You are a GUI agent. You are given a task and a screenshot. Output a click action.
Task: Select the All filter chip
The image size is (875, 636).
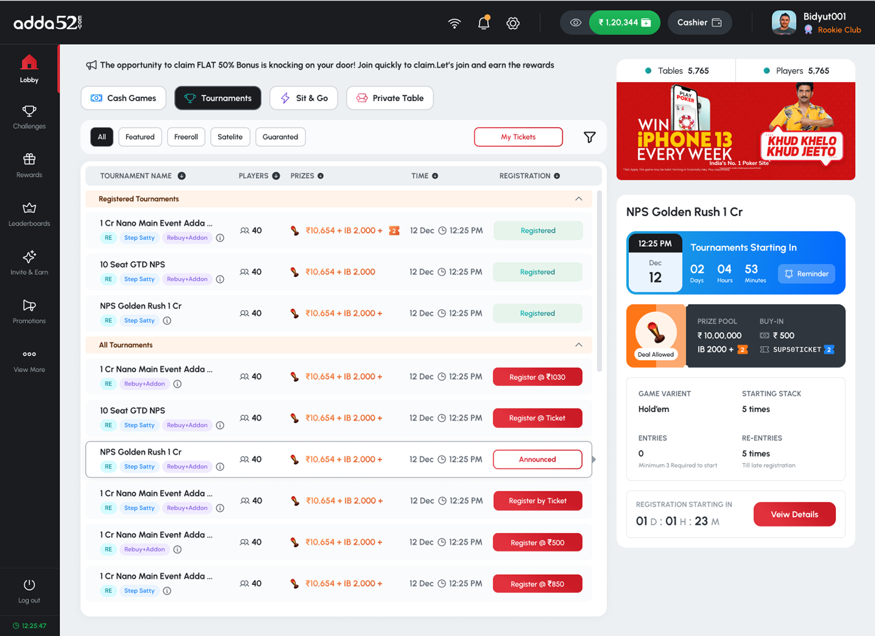(x=102, y=137)
